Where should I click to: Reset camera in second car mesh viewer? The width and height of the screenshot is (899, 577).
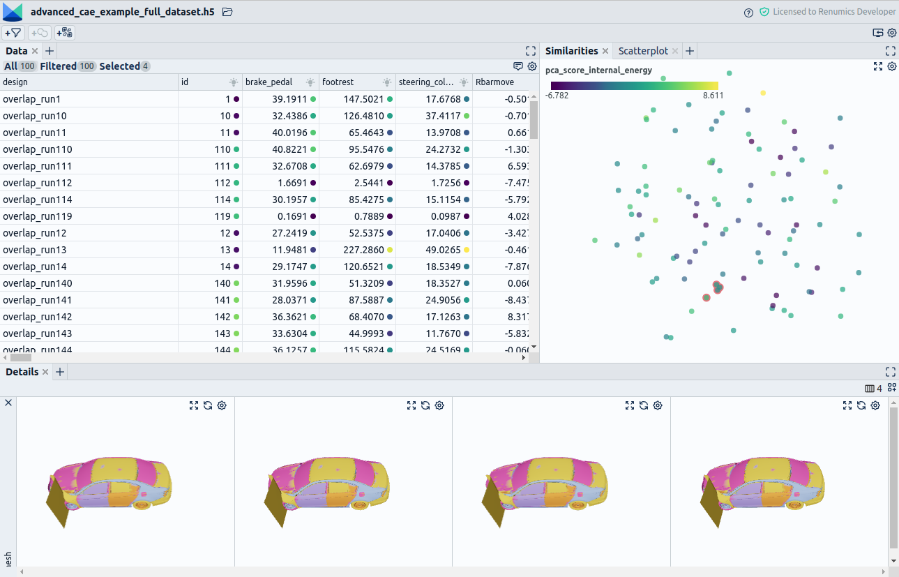(x=425, y=405)
